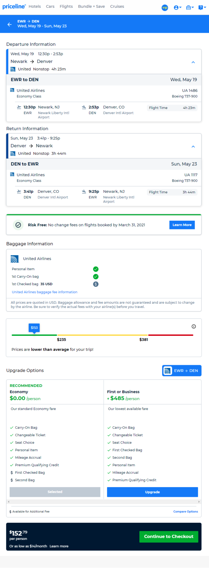209x568 pixels.
Task: Click United logo in Baggage Information
Action: (15, 259)
